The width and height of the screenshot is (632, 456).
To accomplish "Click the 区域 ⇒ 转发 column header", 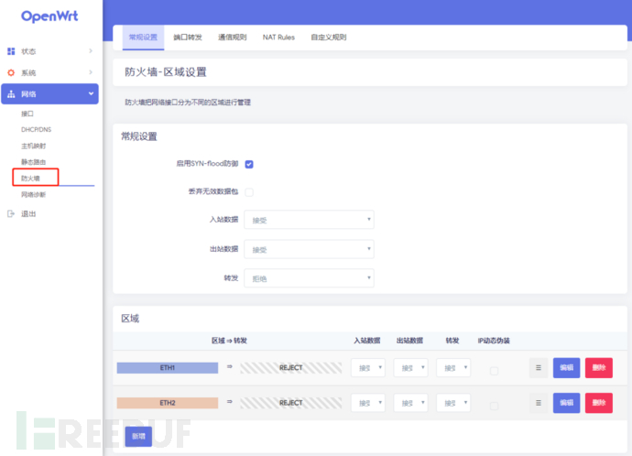I will point(229,341).
